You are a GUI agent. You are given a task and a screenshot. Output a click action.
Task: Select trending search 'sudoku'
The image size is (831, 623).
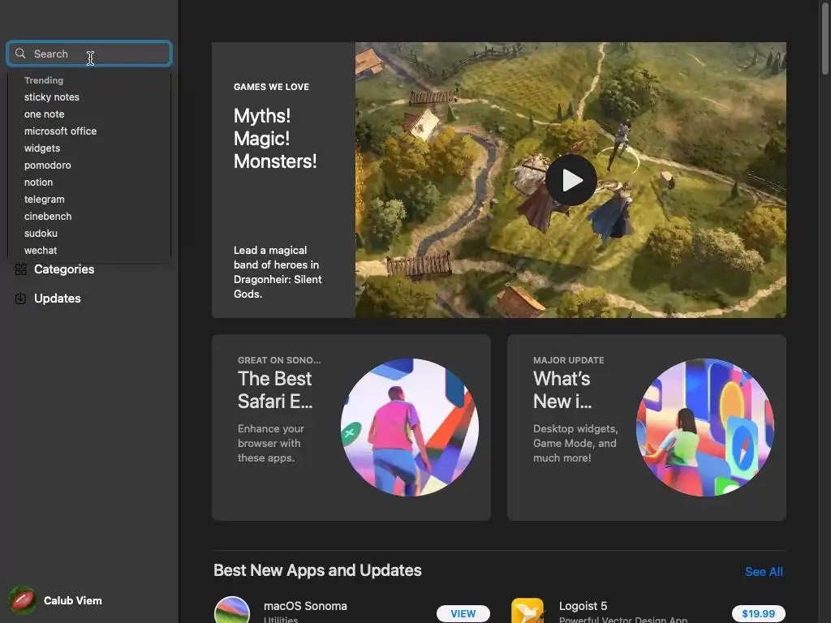click(x=41, y=233)
